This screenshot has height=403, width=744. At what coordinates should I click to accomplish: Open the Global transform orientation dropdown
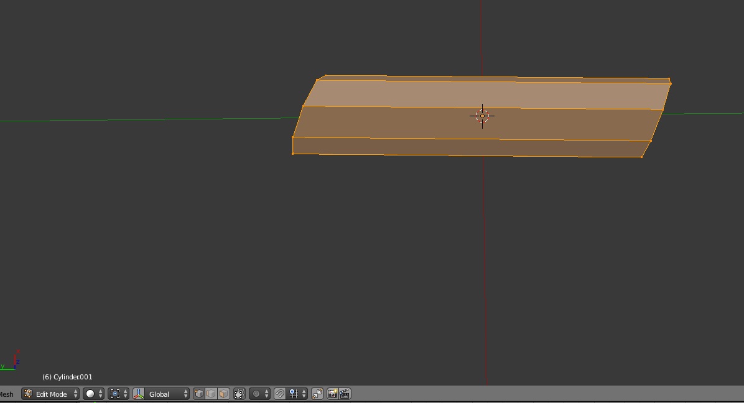[x=167, y=394]
